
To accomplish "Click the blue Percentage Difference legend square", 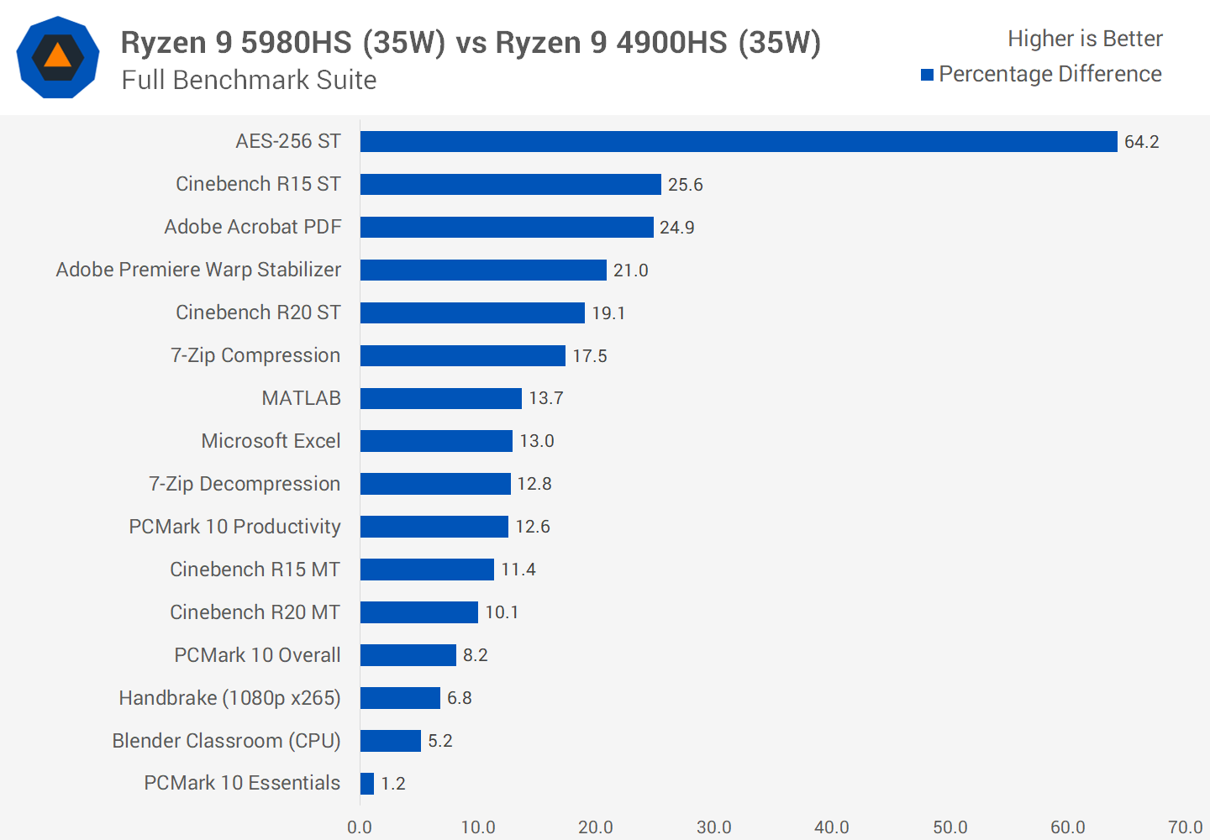I will click(x=927, y=75).
